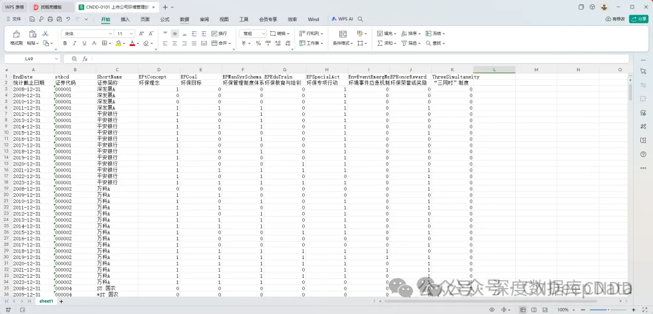Click the yellow fill color swatch

119,43
